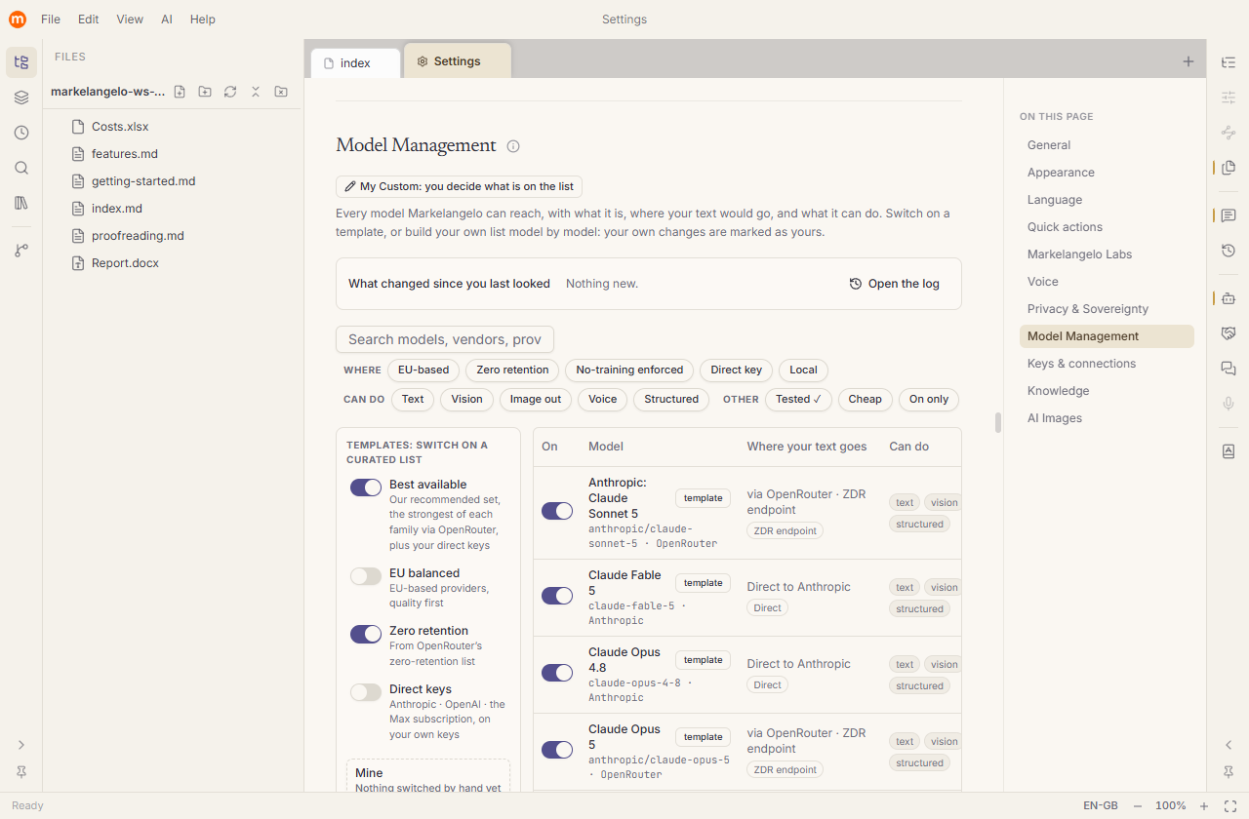The image size is (1249, 819).
Task: Open the comments note icon in right rail
Action: 1229,215
